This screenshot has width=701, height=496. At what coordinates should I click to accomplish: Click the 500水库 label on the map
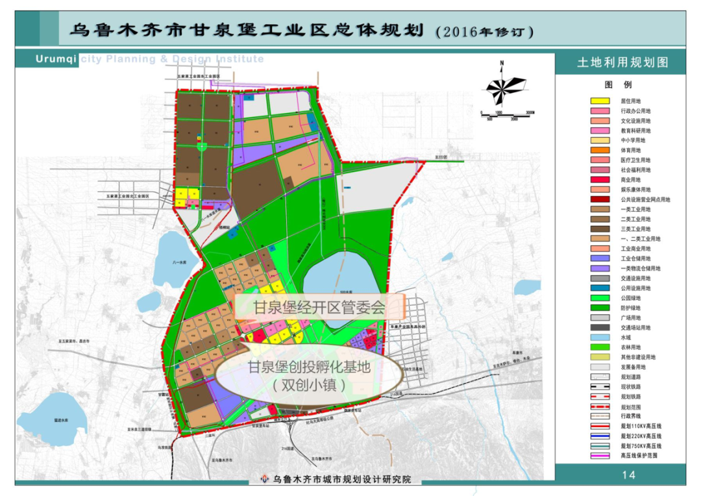347,291
